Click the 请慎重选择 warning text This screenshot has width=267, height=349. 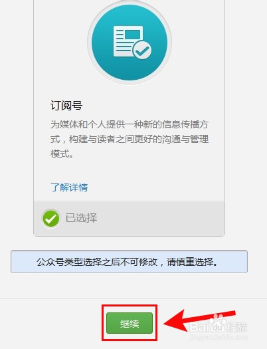193,262
